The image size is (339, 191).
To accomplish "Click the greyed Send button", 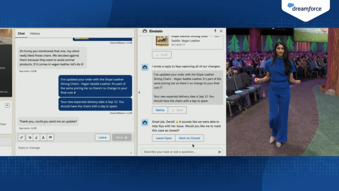I will (x=122, y=137).
